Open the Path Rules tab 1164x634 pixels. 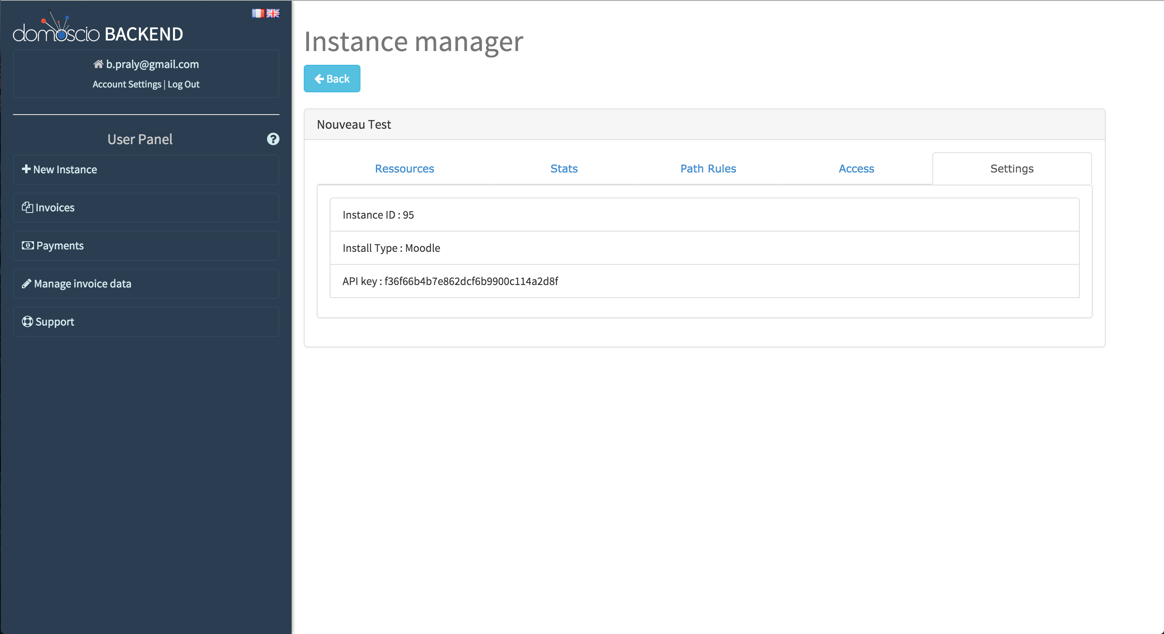click(708, 168)
